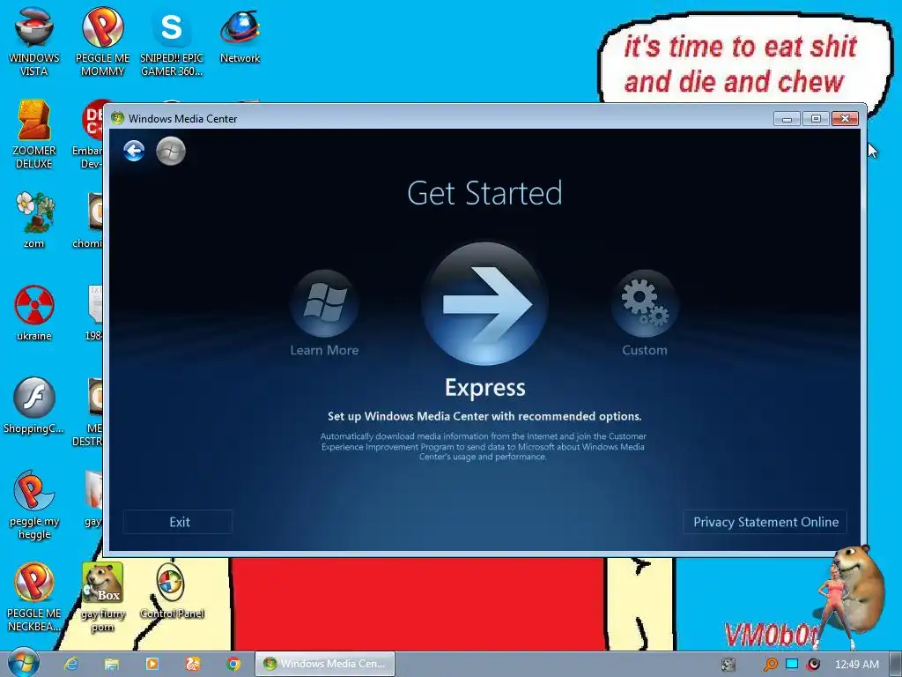Select the Express setup arrow orb
Screen dimensions: 902x677
point(485,304)
